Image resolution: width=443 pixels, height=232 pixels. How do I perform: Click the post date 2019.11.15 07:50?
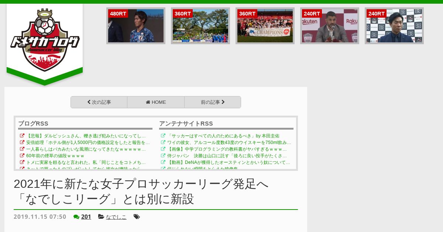click(40, 217)
